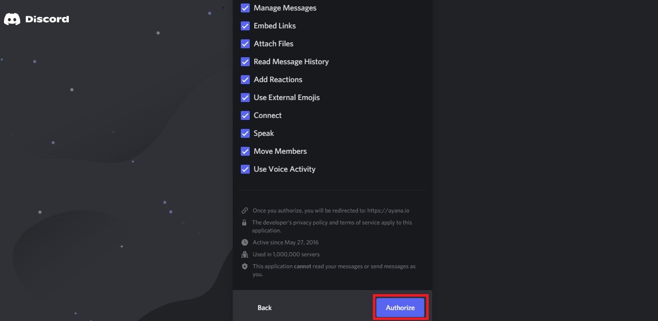Viewport: 658px width, 321px height.
Task: Click the Authorize button
Action: click(x=400, y=307)
